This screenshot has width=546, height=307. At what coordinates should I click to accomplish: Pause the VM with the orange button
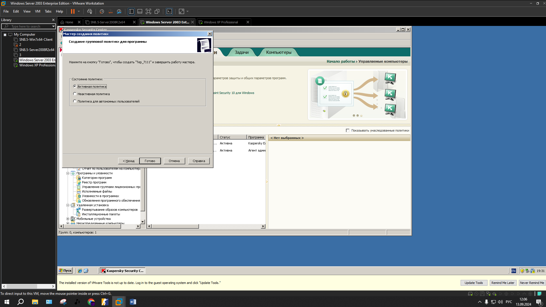73,11
